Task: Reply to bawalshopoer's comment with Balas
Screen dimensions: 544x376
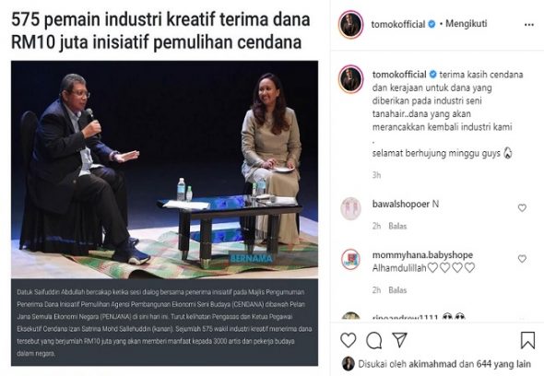Action: (397, 226)
